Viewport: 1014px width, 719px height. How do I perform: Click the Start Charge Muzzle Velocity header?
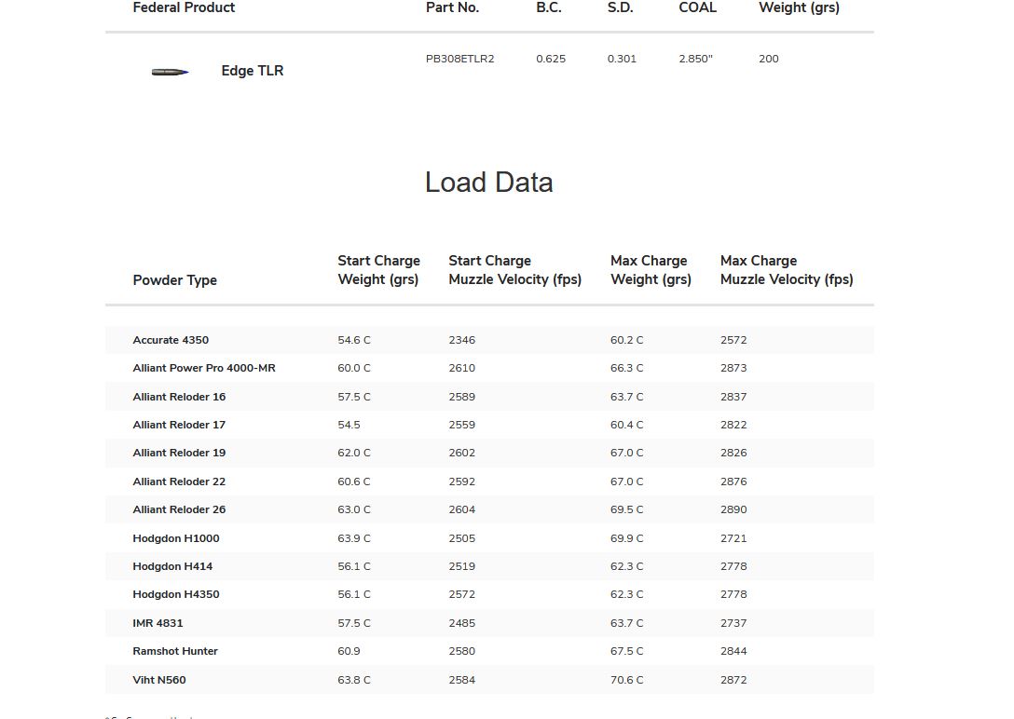pyautogui.click(x=514, y=270)
